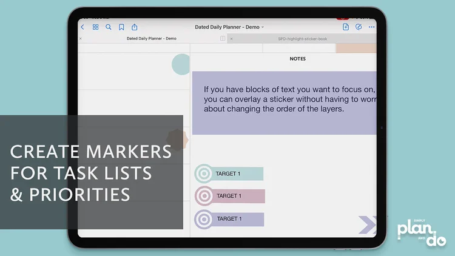Select the teal TARGET 1 sticker
This screenshot has width=455, height=256.
coord(229,173)
